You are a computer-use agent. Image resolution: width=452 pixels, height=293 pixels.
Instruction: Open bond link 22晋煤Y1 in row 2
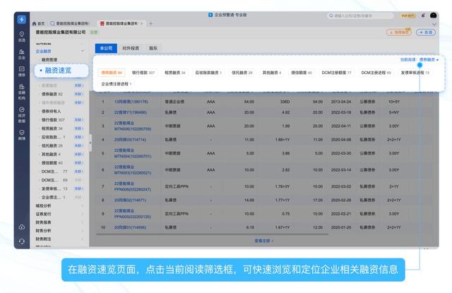coord(131,112)
